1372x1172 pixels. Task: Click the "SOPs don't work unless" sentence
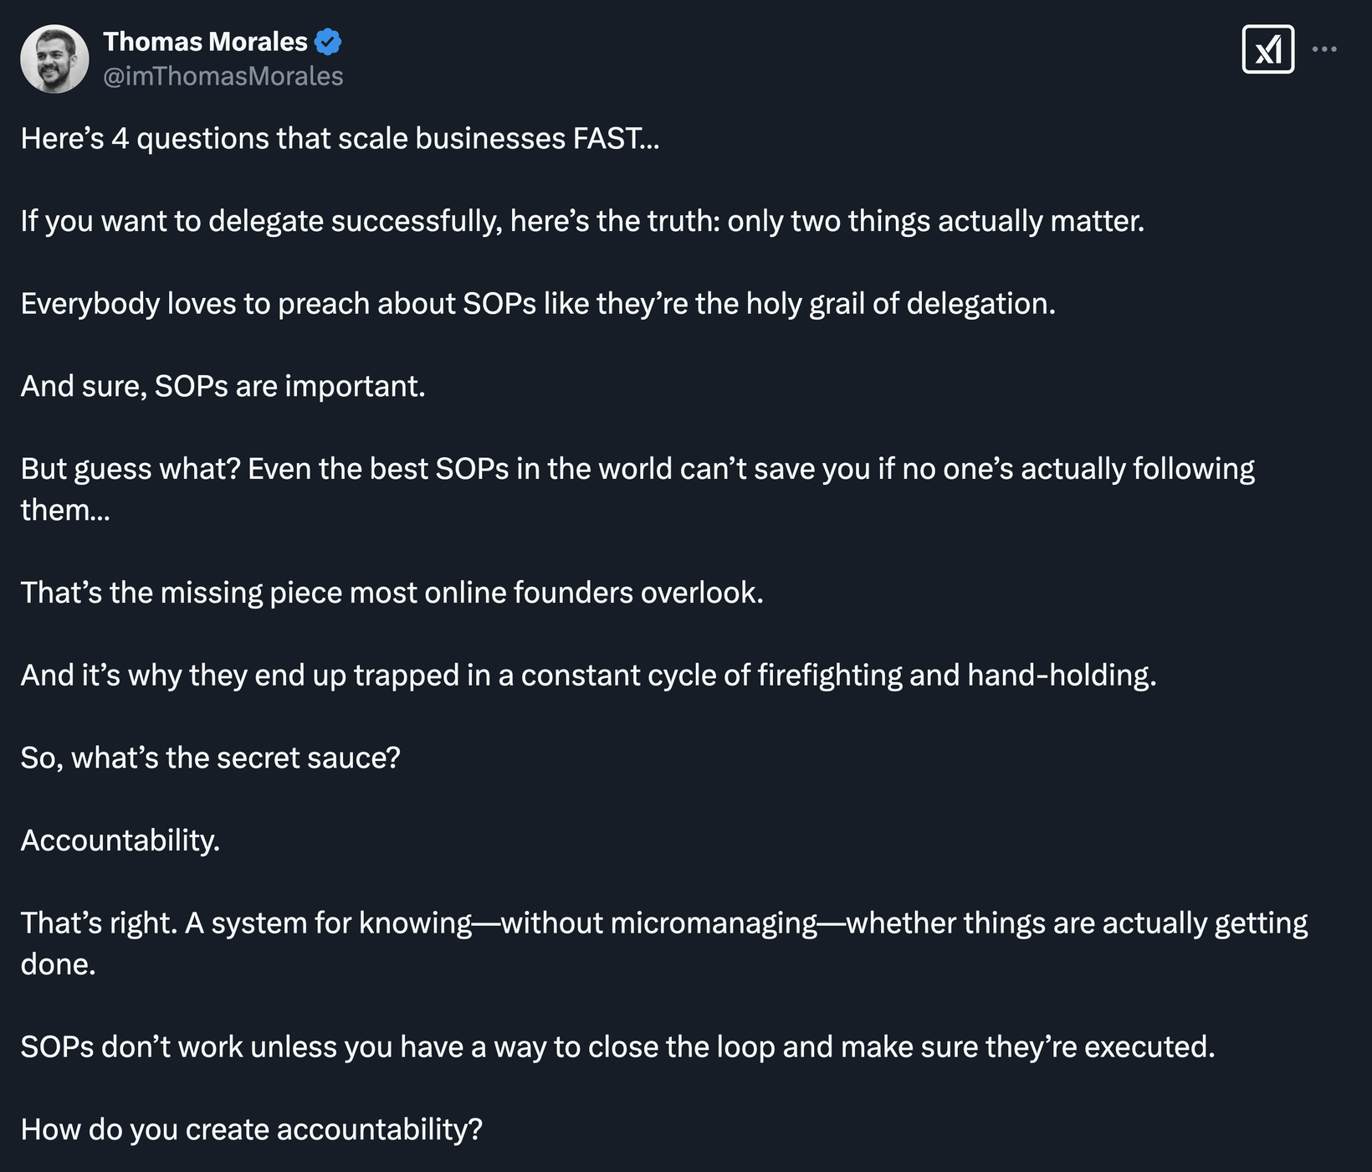pyautogui.click(x=617, y=1046)
